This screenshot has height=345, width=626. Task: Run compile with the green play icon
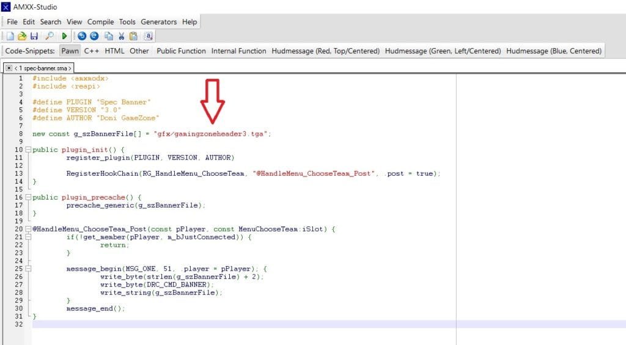[x=64, y=36]
